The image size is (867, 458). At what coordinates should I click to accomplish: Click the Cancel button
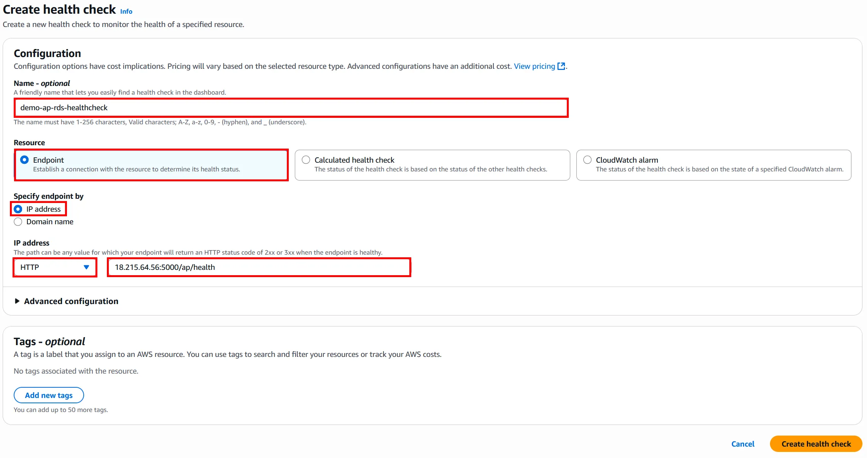click(743, 444)
